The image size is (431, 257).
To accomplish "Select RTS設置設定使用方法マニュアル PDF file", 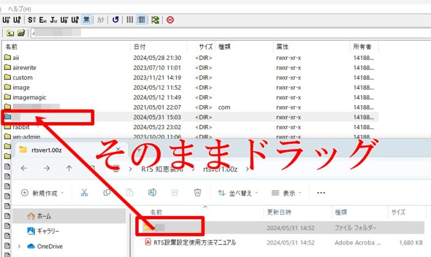I will tap(194, 242).
